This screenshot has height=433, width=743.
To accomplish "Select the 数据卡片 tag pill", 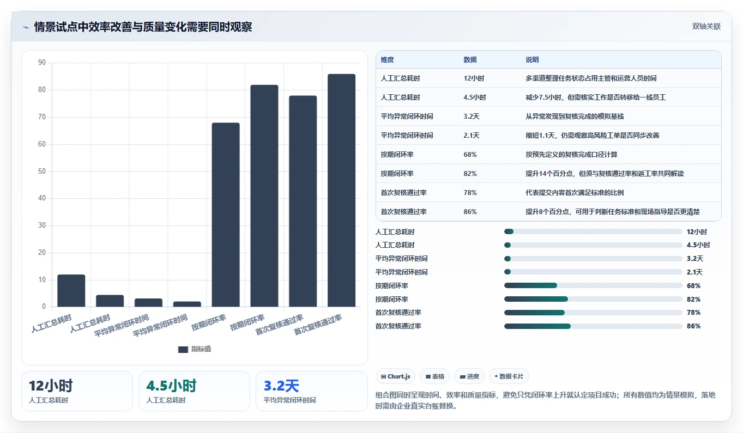I will (x=509, y=376).
